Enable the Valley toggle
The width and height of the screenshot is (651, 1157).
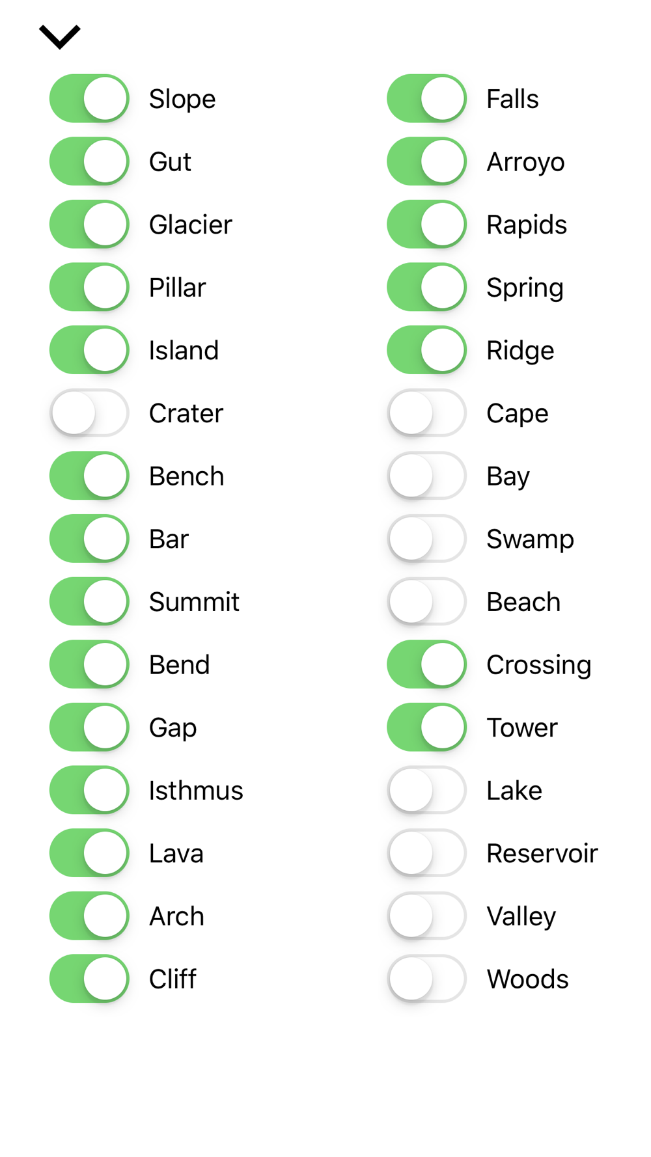click(426, 916)
